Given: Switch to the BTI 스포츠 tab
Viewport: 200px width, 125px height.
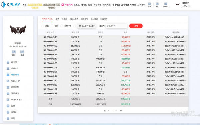Looking at the screenshot, I should (x=74, y=19).
